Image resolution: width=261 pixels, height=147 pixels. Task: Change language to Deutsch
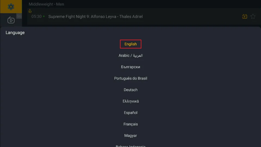(131, 90)
